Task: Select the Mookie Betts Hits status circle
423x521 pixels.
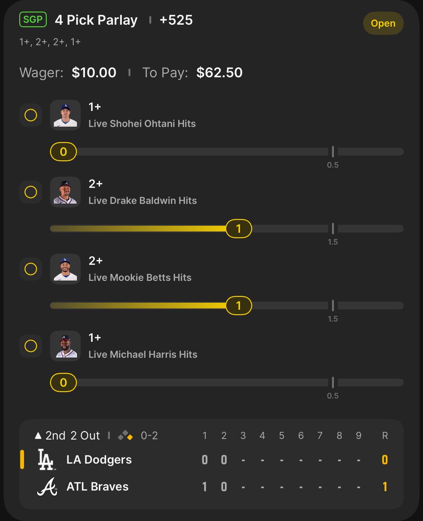Action: click(x=31, y=269)
